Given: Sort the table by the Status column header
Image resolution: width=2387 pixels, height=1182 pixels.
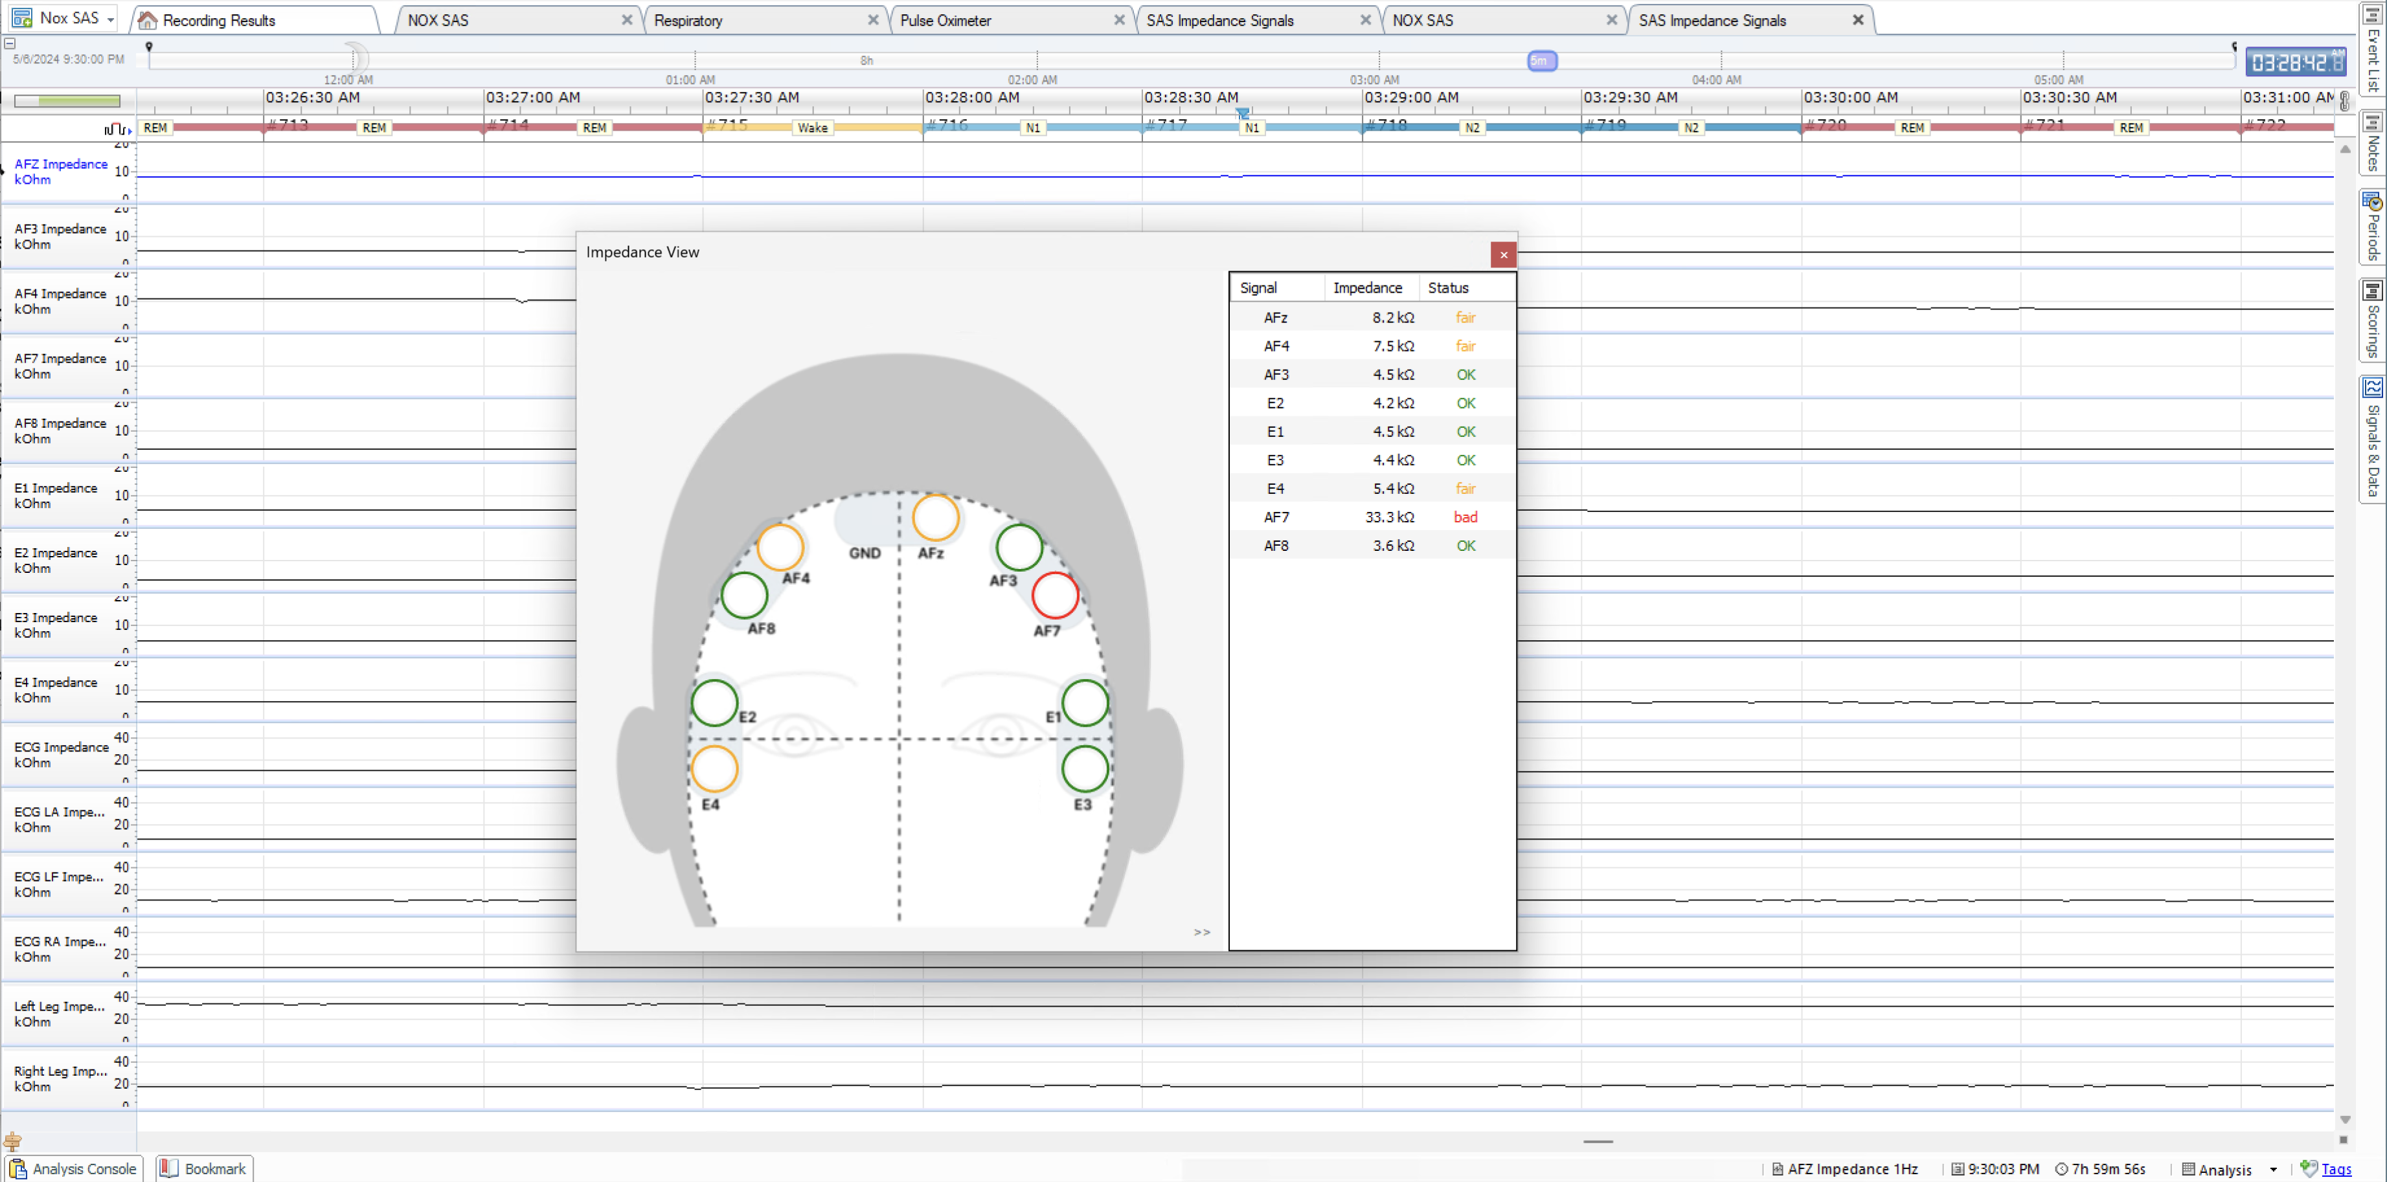Looking at the screenshot, I should click(x=1467, y=288).
